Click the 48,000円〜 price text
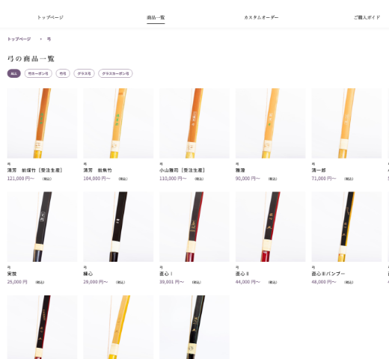Viewport: 389px width, 359px height. (x=324, y=282)
